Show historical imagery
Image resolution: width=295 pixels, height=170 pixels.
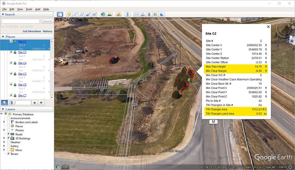pos(103,14)
